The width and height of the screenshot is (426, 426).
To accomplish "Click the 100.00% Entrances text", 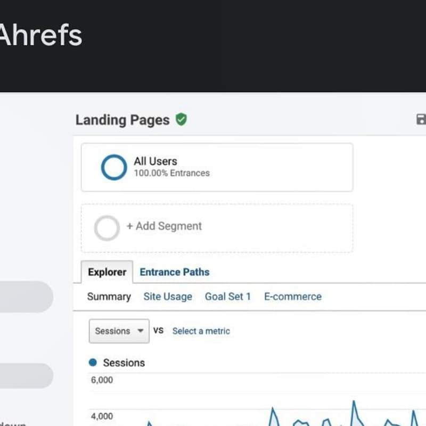I will (171, 173).
